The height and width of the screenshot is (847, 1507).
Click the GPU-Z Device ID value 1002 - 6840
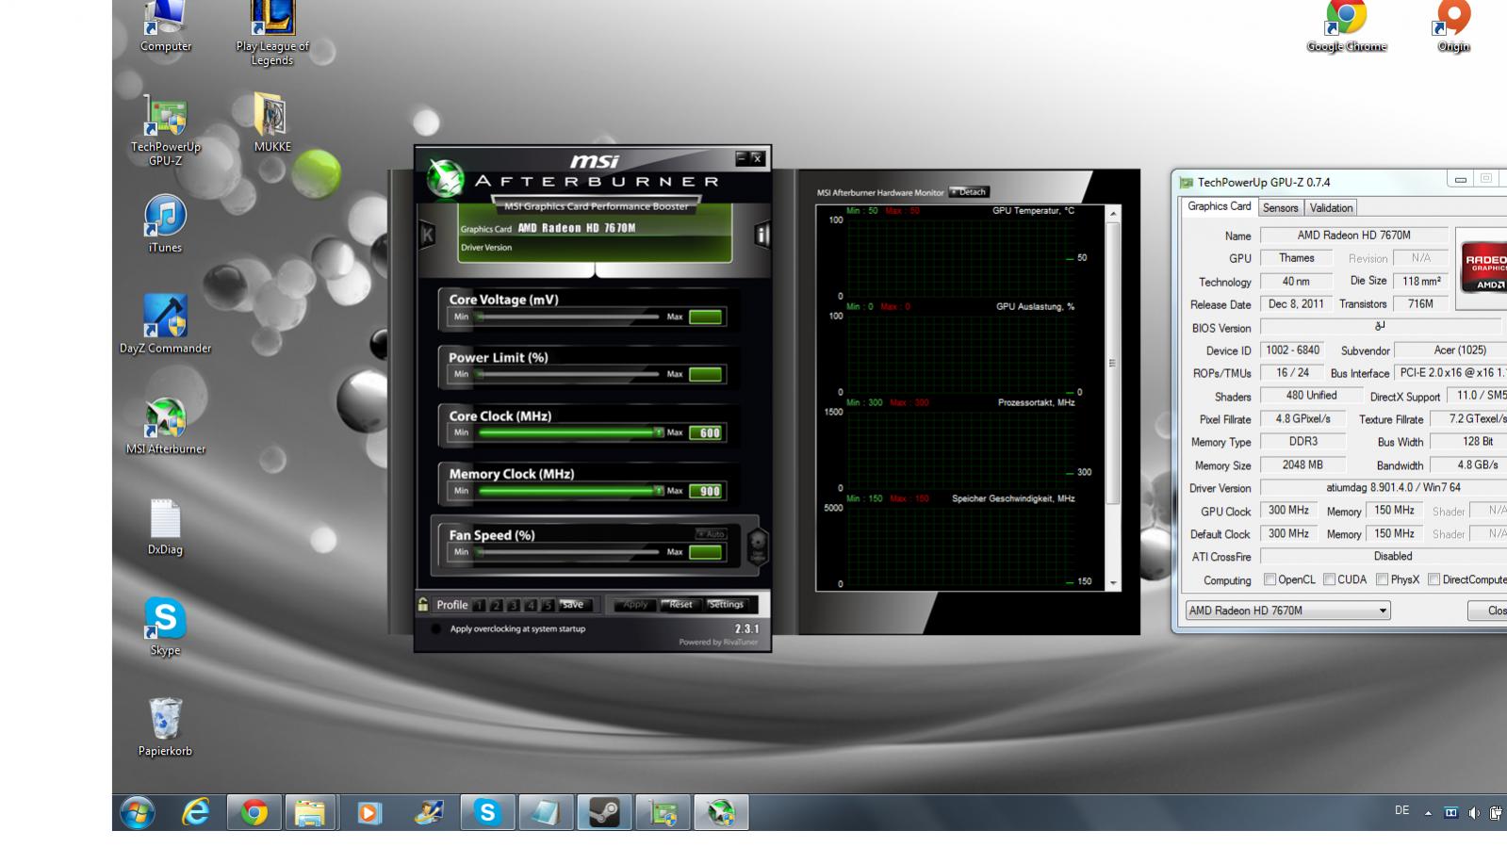(1293, 350)
